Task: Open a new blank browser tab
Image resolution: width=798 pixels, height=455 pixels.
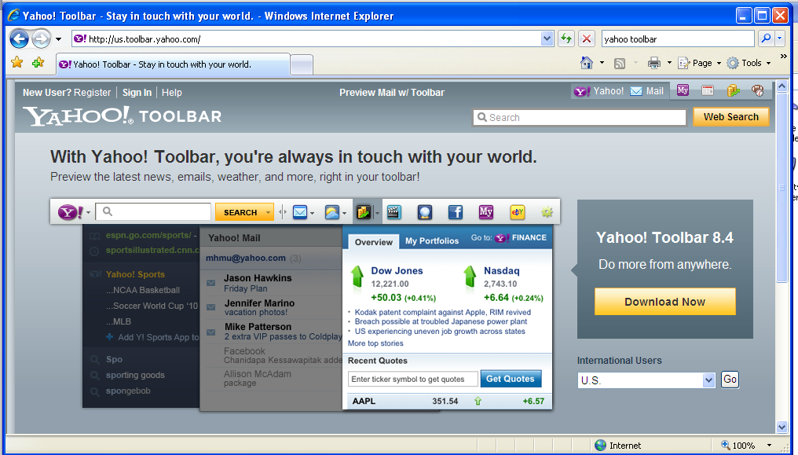Action: [302, 65]
